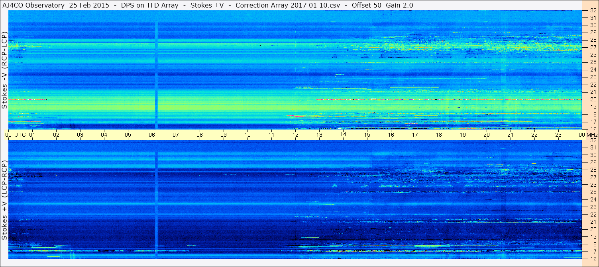The width and height of the screenshot is (599, 267).
Task: Click the 18 frequency tick of the Stokes +V panel
Action: click(593, 244)
